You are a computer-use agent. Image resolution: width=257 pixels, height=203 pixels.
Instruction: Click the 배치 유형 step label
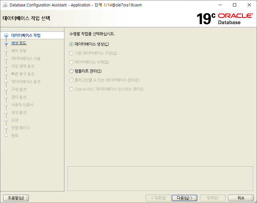click(x=19, y=51)
